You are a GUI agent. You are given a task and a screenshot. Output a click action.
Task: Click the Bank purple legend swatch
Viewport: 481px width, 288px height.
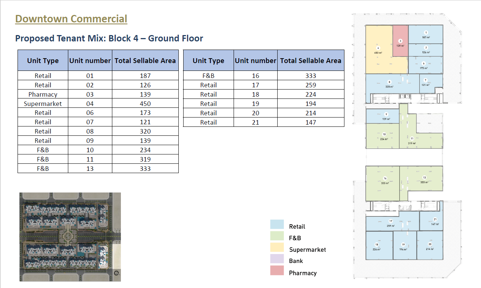[x=277, y=259]
